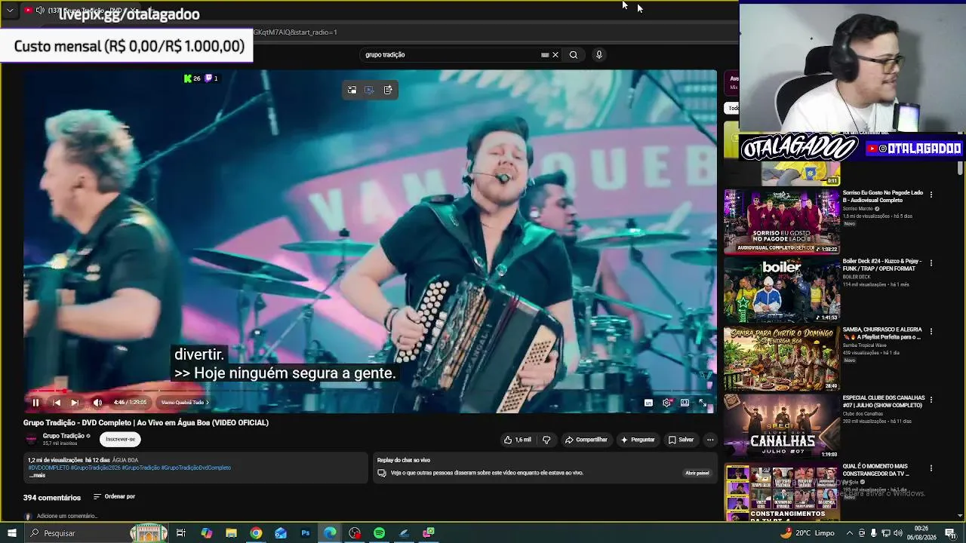Viewport: 966px width, 543px height.
Task: Open the 'Samba, Churrasco e Alegria' thumbnail
Action: click(x=782, y=358)
